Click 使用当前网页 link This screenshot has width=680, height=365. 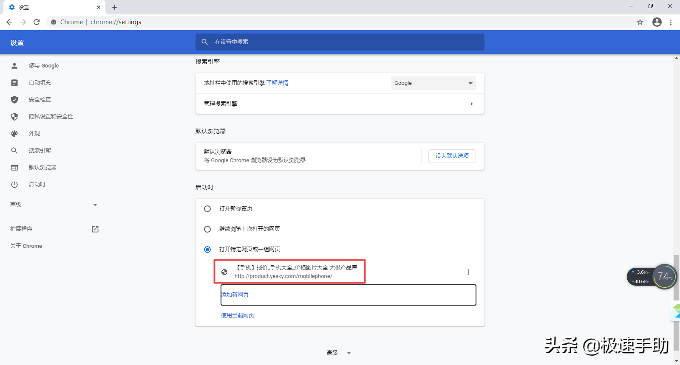[x=238, y=315]
